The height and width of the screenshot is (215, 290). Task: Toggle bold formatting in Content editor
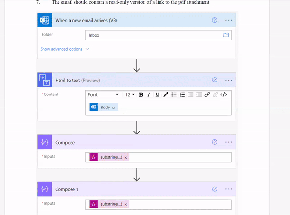[141, 95]
